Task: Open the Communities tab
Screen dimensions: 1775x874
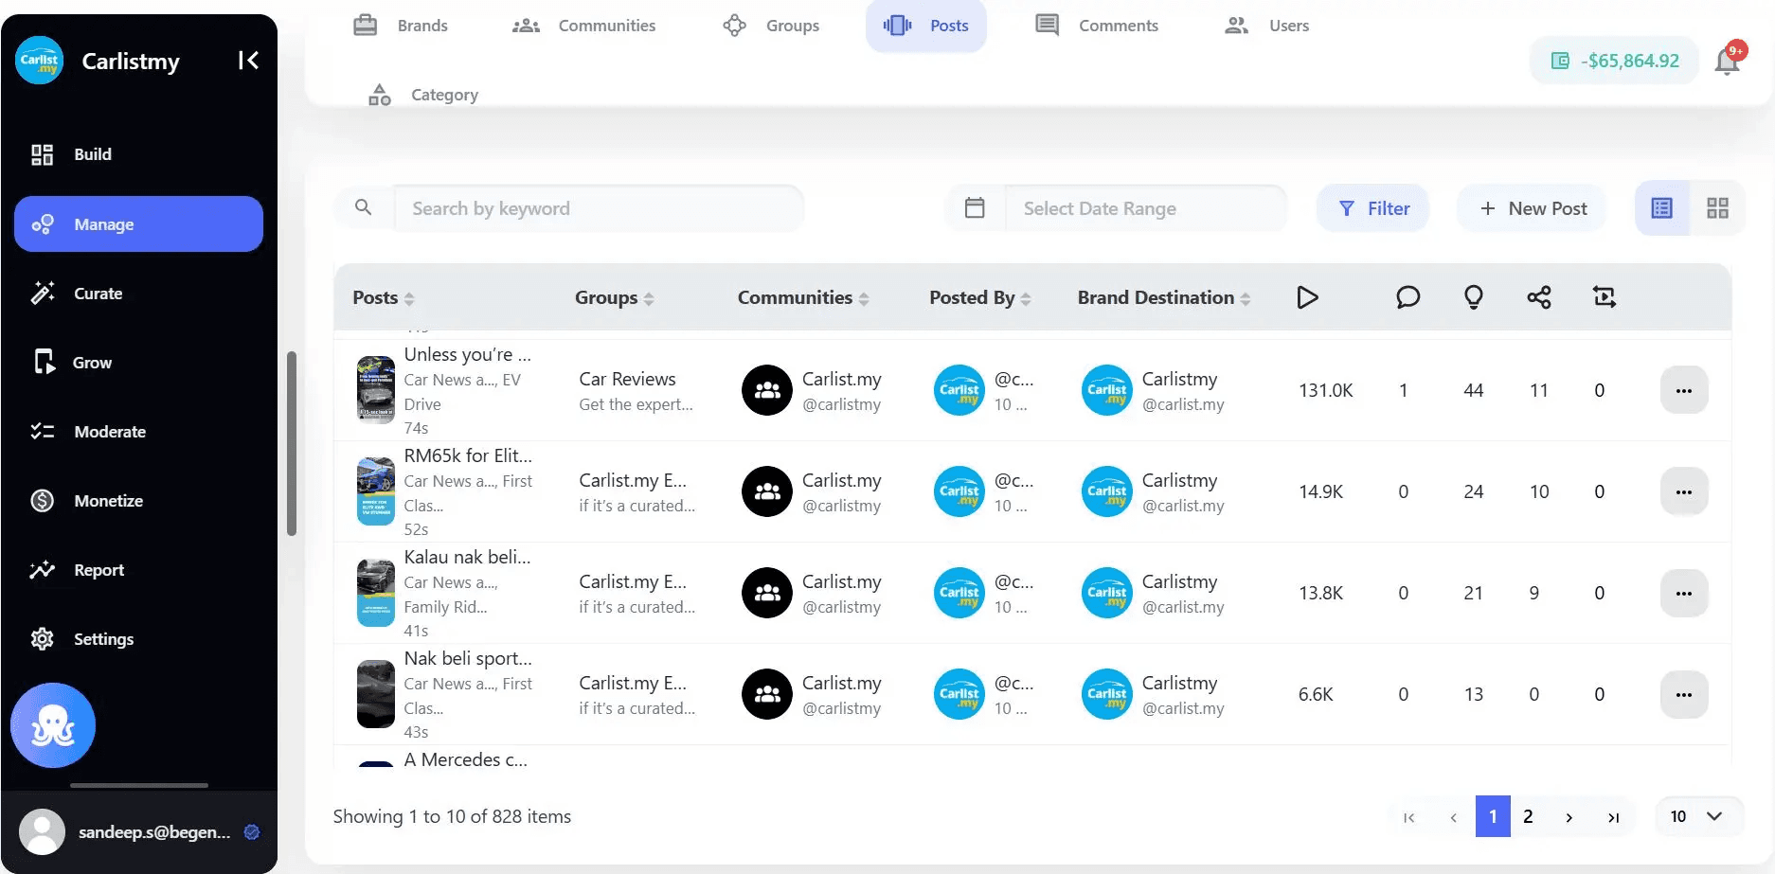Action: (x=583, y=26)
